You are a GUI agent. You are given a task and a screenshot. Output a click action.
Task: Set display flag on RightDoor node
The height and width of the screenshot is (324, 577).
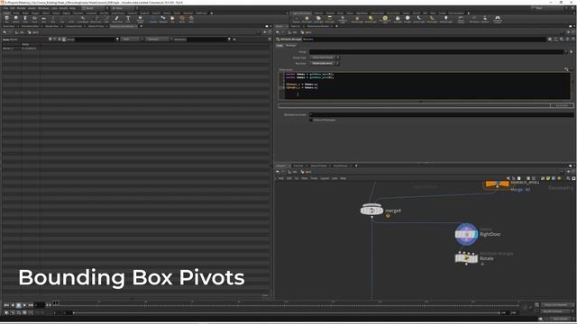pos(476,234)
